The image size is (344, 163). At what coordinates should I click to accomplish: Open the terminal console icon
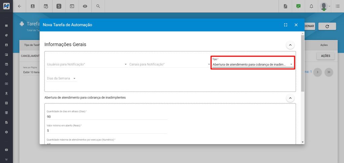pos(72,6)
